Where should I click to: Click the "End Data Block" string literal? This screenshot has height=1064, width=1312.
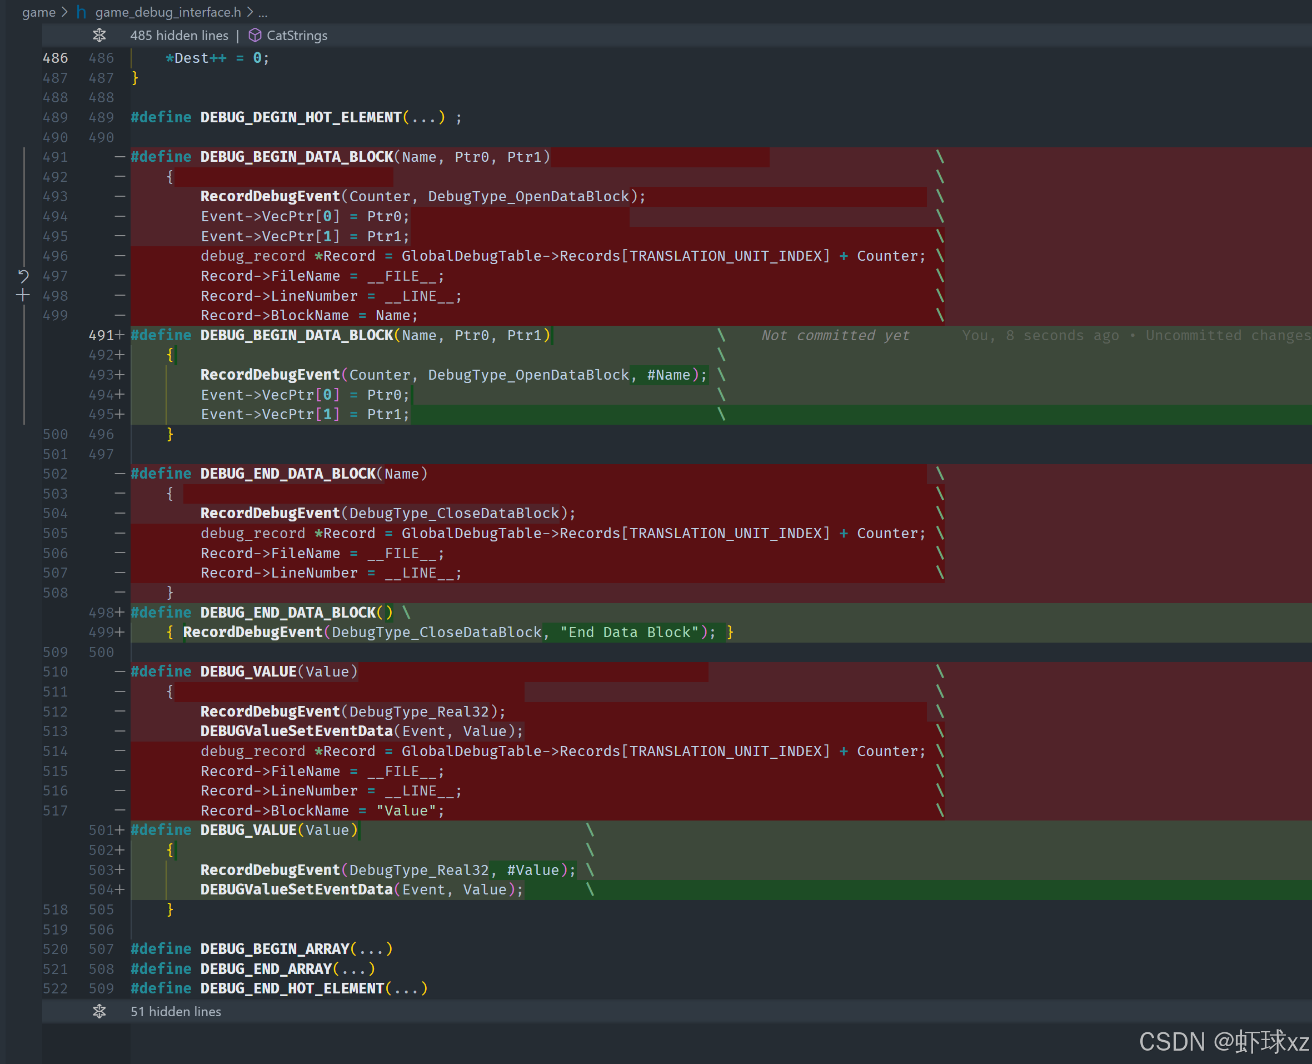pyautogui.click(x=629, y=632)
